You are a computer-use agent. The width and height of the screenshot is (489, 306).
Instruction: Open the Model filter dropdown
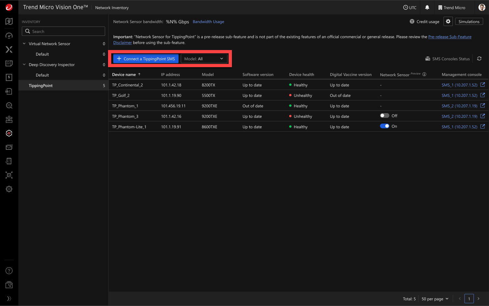[204, 59]
